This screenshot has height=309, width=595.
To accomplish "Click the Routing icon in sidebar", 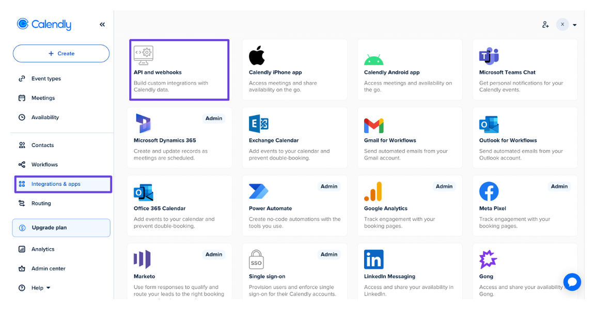I will (22, 203).
